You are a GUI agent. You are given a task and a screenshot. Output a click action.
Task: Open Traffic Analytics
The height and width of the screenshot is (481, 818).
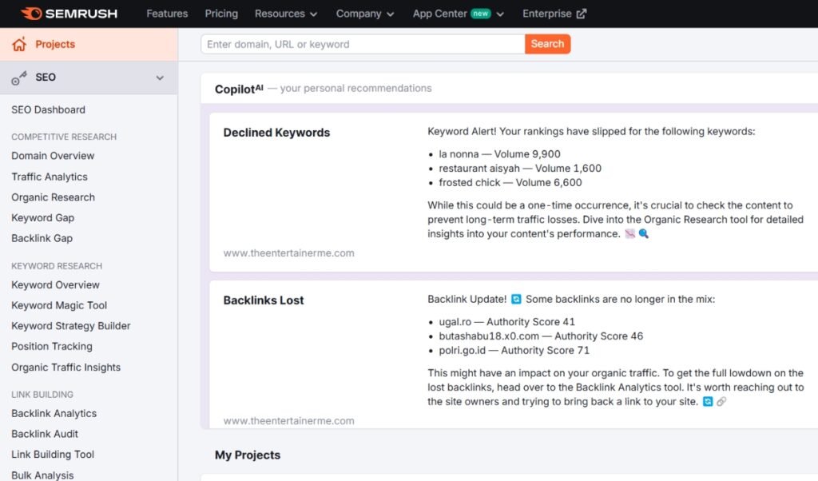50,177
